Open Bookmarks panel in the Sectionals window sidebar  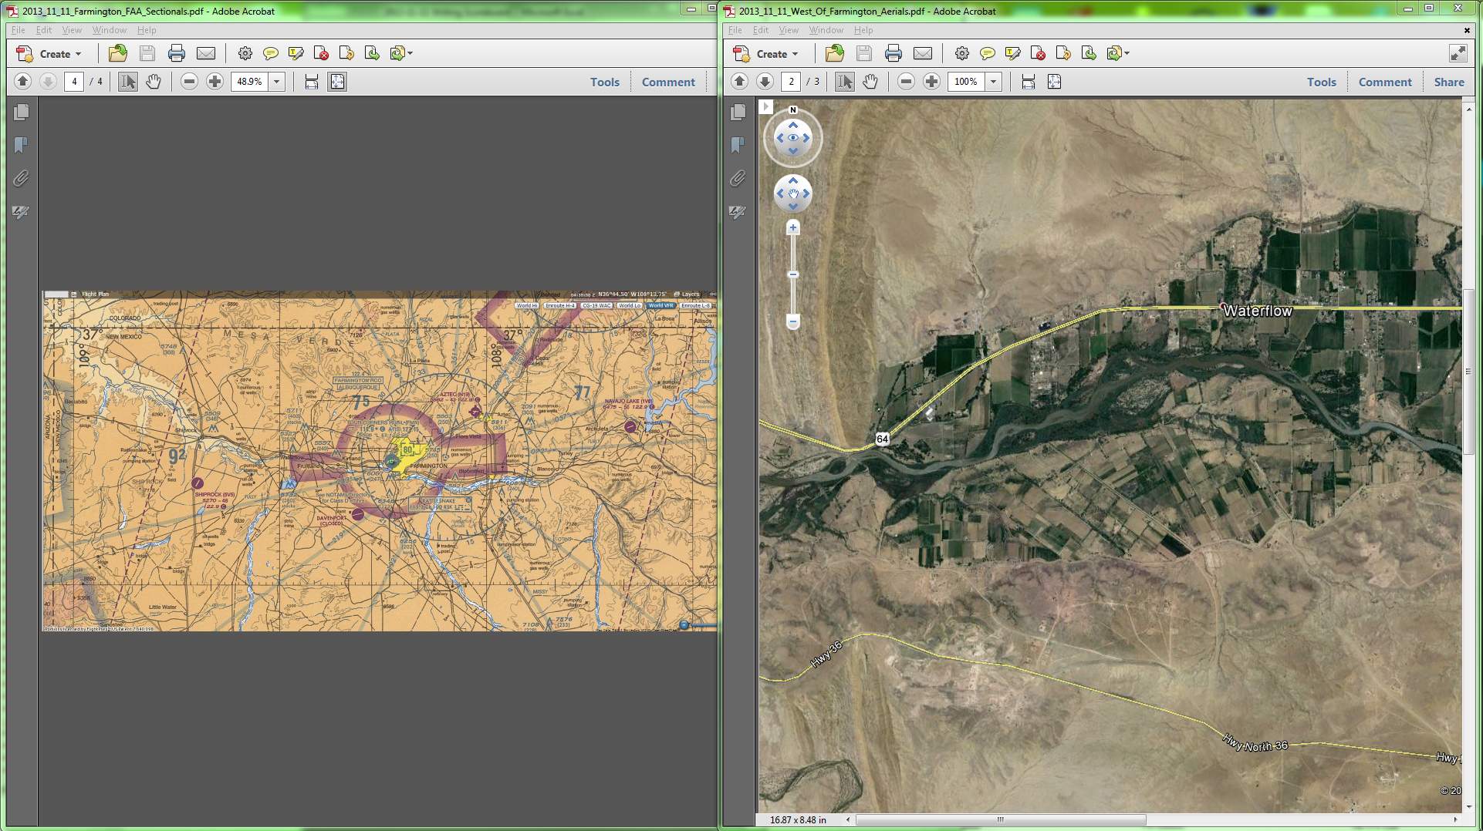[x=21, y=145]
